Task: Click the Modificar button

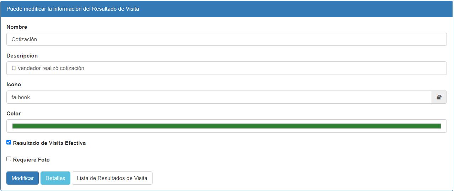Action: click(x=22, y=178)
